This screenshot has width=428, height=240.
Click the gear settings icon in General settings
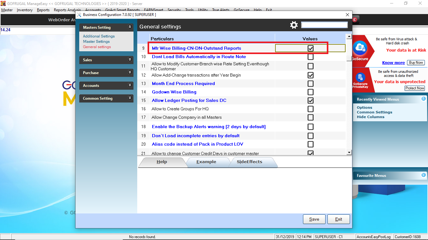click(x=294, y=25)
